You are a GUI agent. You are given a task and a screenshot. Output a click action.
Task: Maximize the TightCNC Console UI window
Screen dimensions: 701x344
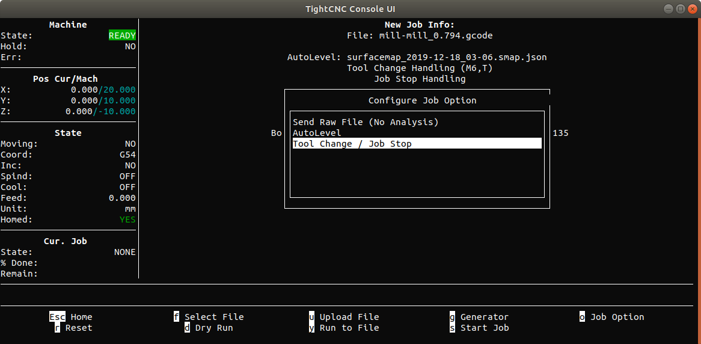[x=681, y=9]
